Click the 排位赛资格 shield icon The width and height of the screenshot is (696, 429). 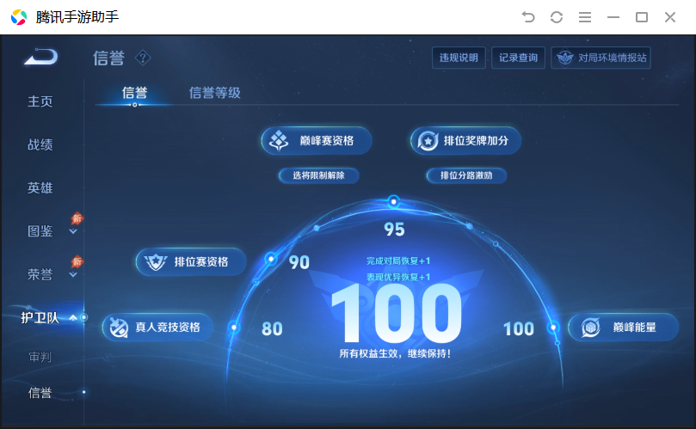tap(156, 262)
